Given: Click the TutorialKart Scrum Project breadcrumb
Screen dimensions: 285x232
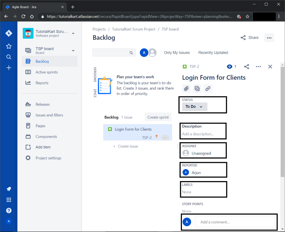Looking at the screenshot, I should 134,29.
